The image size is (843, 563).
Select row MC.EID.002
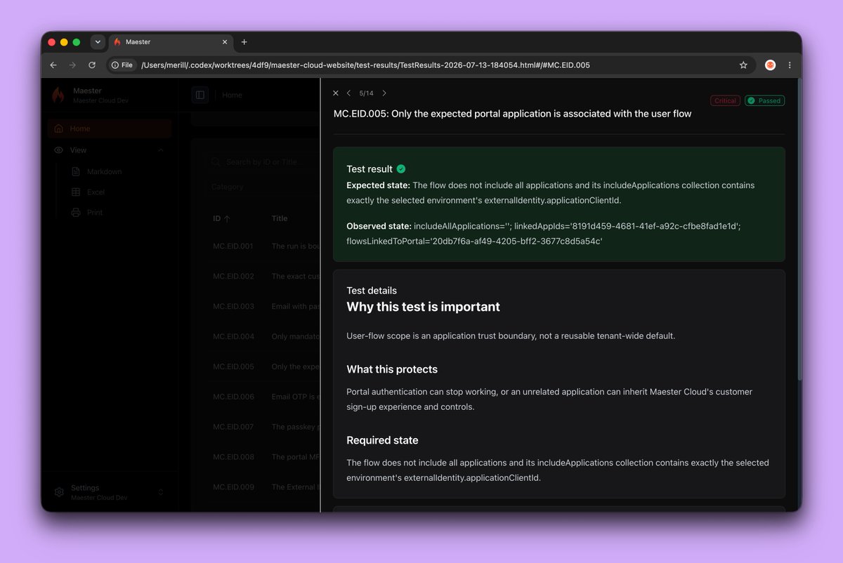263,277
